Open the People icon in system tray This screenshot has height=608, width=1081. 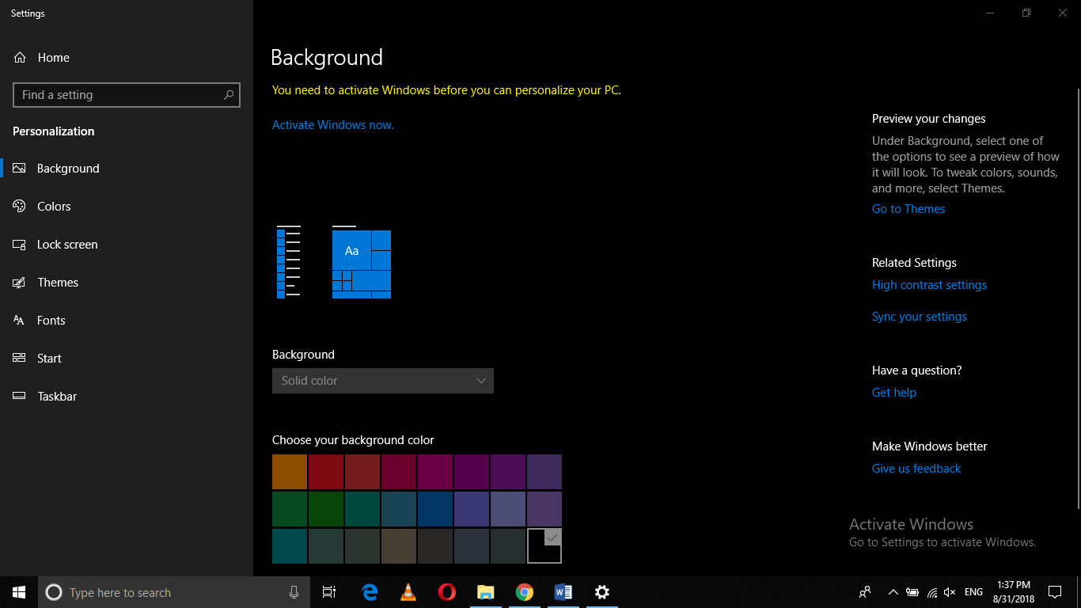point(865,592)
